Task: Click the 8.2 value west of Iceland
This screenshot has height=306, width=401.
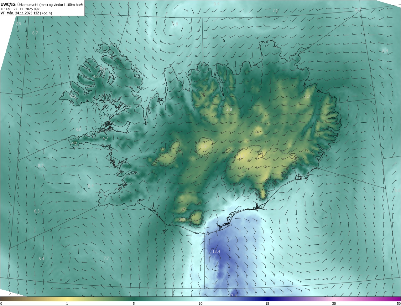Action: pyautogui.click(x=41, y=166)
